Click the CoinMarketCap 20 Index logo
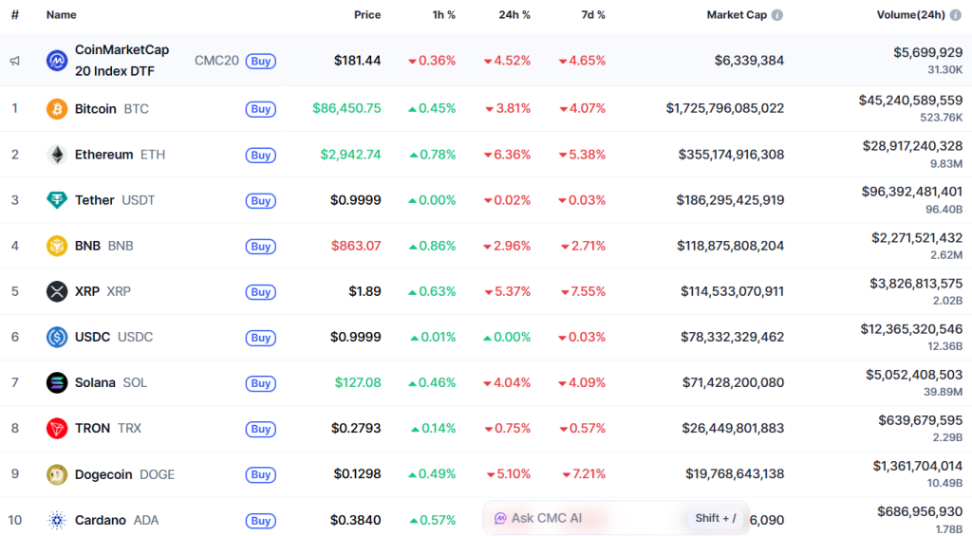 point(57,61)
